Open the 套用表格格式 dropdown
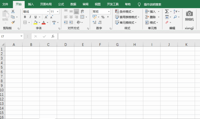200x119 pixels. point(127,17)
